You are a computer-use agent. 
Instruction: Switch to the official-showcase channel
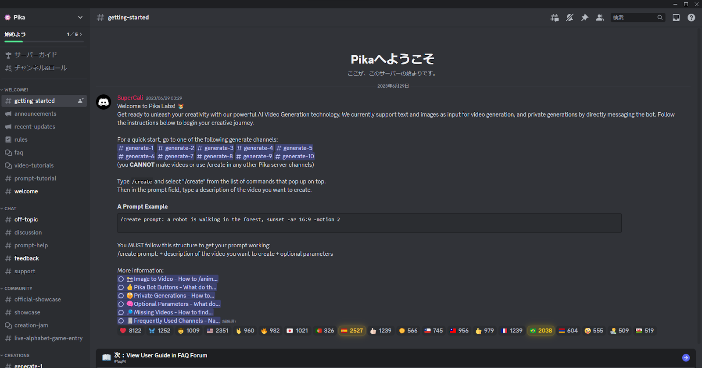44,300
